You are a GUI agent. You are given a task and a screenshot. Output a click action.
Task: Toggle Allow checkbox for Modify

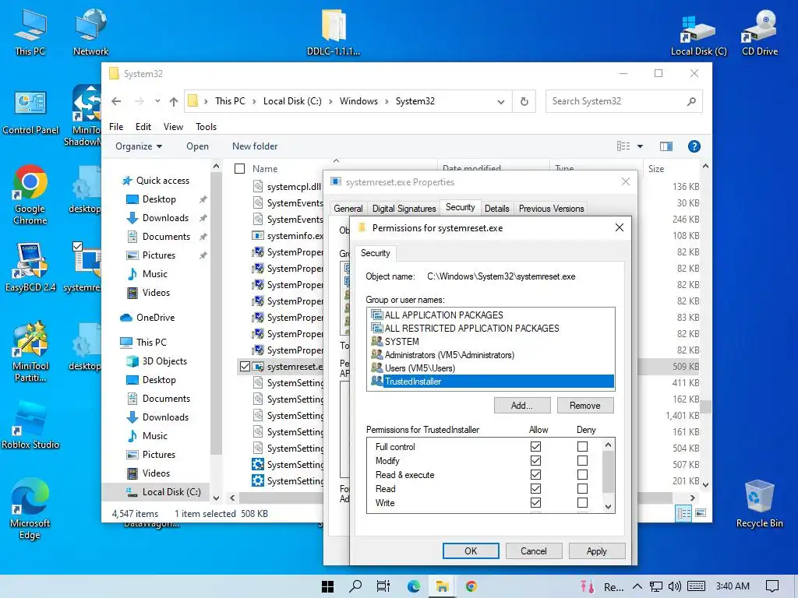point(535,461)
